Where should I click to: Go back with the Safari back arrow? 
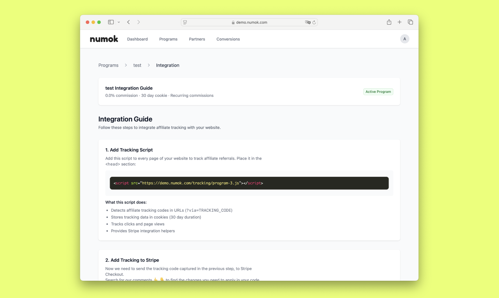tap(128, 22)
